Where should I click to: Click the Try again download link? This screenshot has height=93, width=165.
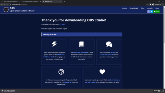click(x=62, y=24)
